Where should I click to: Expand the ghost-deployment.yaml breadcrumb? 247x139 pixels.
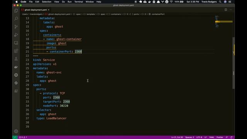coord(59,14)
